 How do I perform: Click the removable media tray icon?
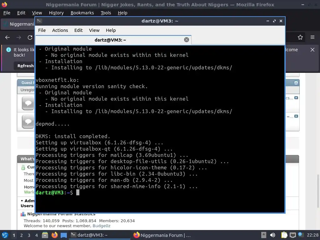[x=264, y=235]
